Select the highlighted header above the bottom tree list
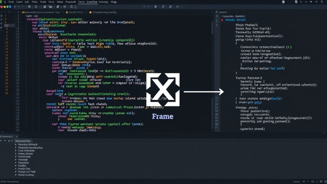 [x=23, y=141]
